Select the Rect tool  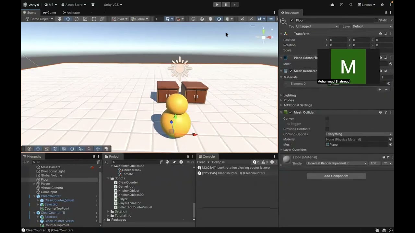click(x=94, y=19)
